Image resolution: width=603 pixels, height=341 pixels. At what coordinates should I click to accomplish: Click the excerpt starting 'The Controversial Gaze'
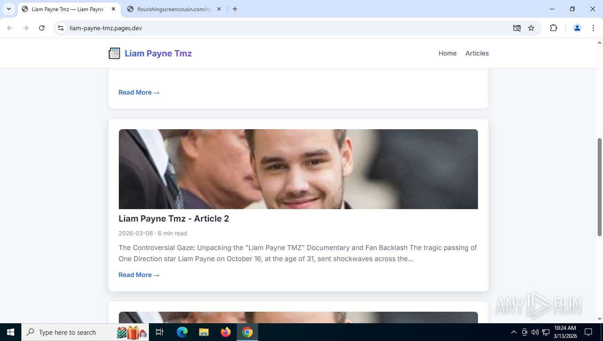(x=298, y=253)
